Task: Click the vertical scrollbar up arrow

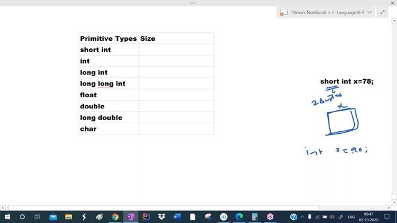Action: tap(395, 21)
